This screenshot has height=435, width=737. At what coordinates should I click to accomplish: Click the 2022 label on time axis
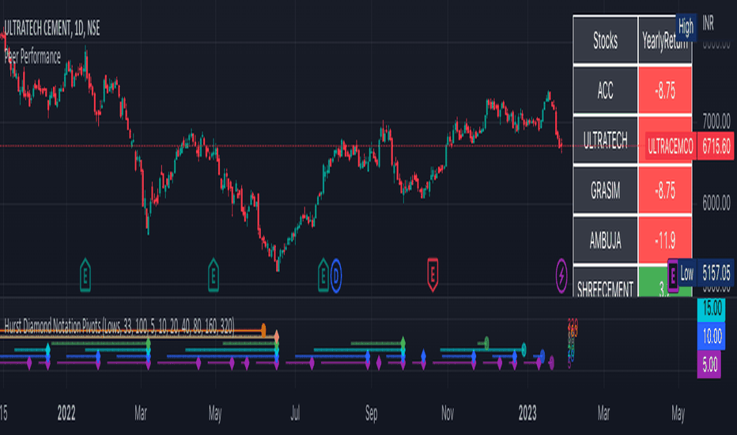pyautogui.click(x=66, y=414)
